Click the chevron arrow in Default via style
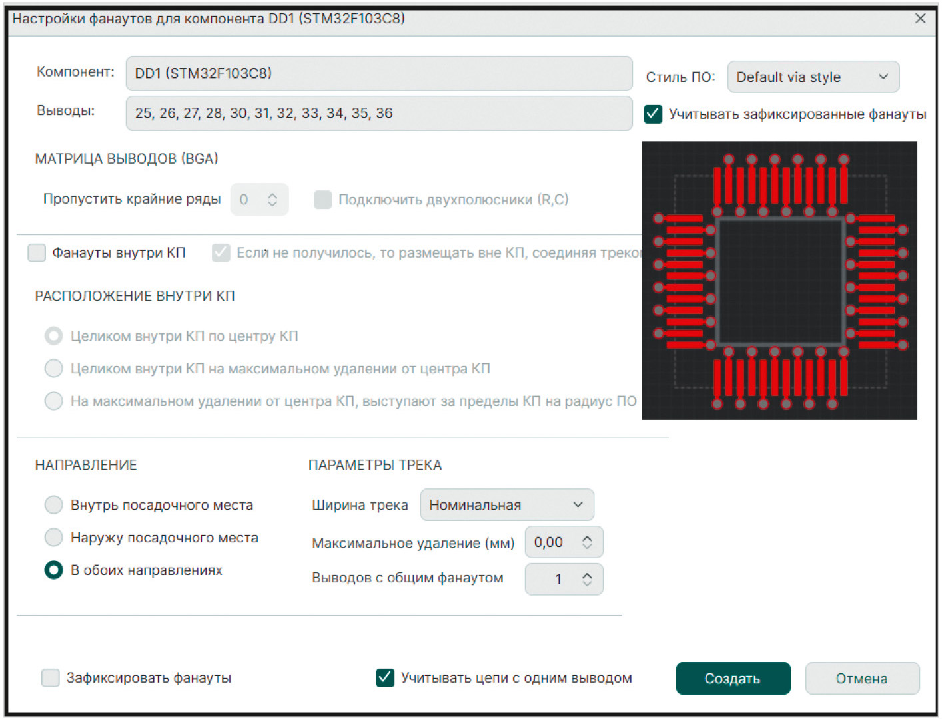 883,77
